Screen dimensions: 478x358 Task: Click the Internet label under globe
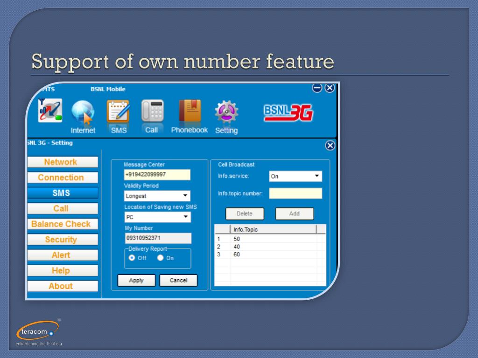point(83,131)
